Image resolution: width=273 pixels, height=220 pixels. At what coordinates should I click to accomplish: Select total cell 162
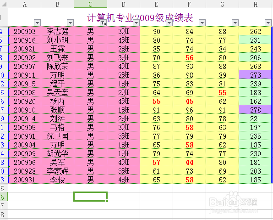pyautogui.click(x=256, y=101)
